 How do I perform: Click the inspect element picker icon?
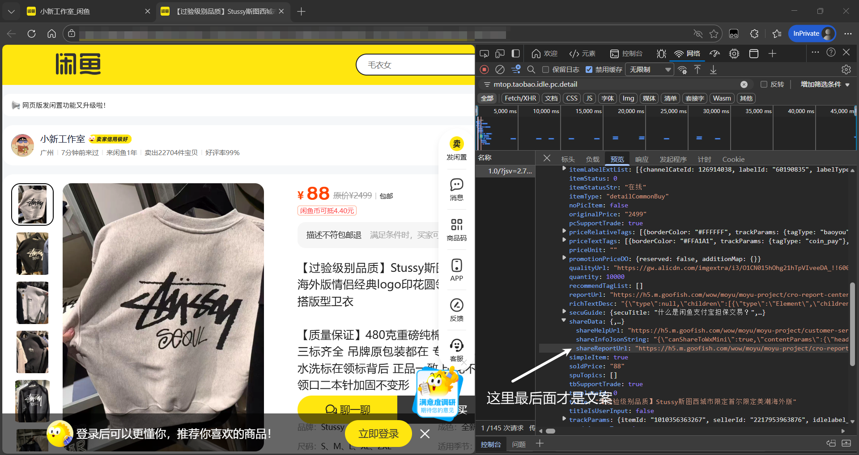484,53
